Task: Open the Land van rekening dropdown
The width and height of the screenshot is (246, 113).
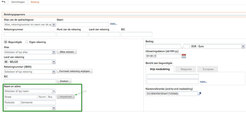Action: click(x=54, y=62)
